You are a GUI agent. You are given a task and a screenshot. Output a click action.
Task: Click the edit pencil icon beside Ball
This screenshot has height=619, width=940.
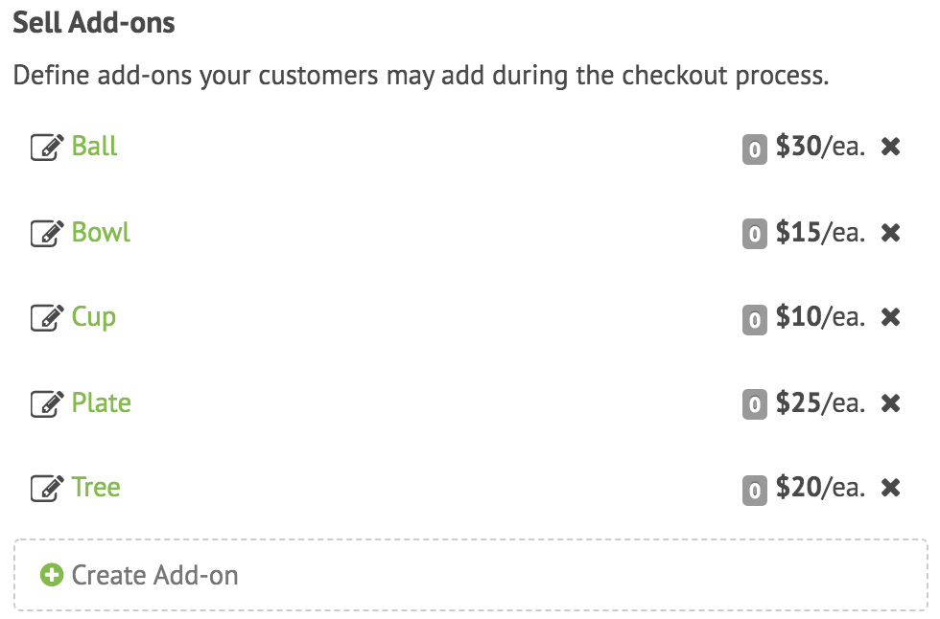[47, 148]
